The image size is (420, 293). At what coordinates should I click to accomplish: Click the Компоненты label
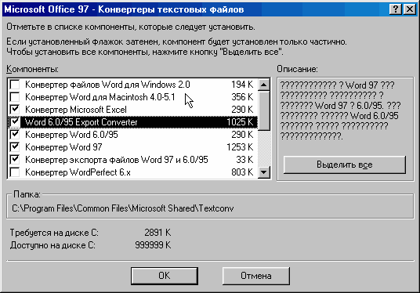[x=32, y=69]
